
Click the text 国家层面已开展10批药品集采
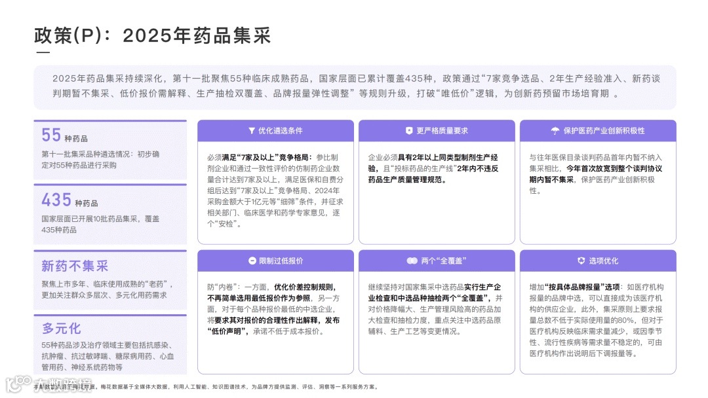click(x=89, y=219)
